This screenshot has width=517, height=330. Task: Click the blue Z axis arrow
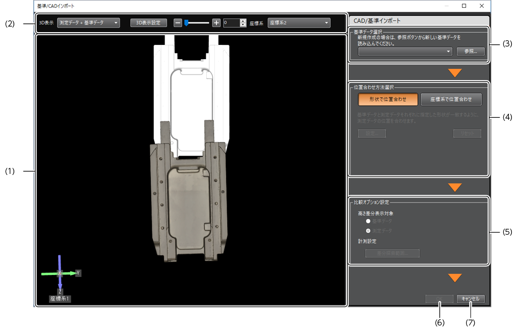pos(60,283)
